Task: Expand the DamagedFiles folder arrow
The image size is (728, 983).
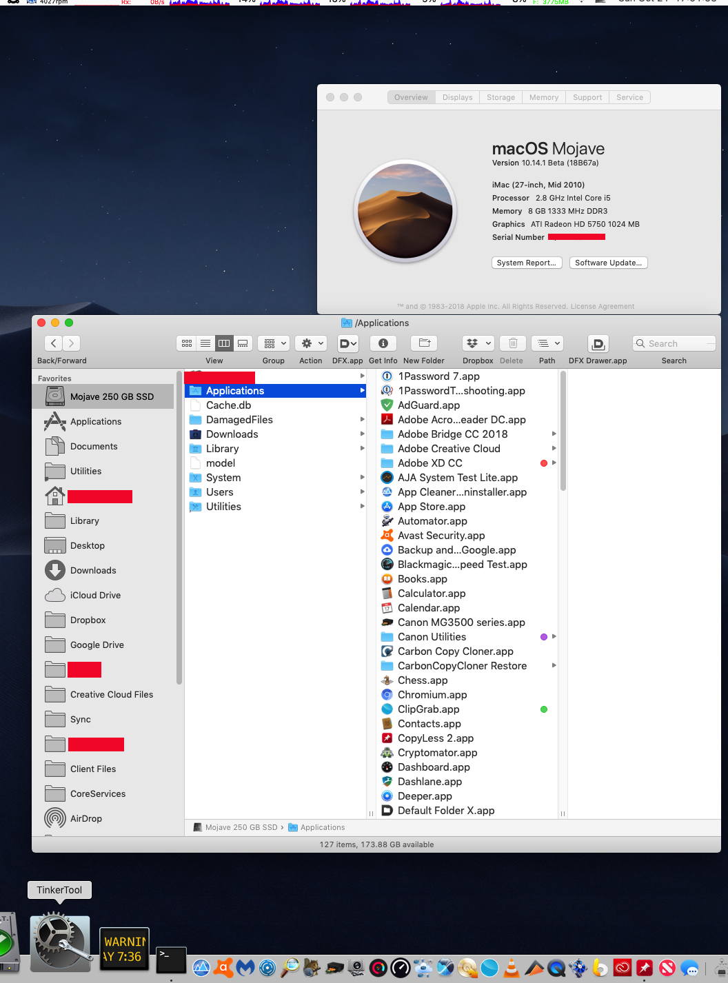Action: click(362, 420)
